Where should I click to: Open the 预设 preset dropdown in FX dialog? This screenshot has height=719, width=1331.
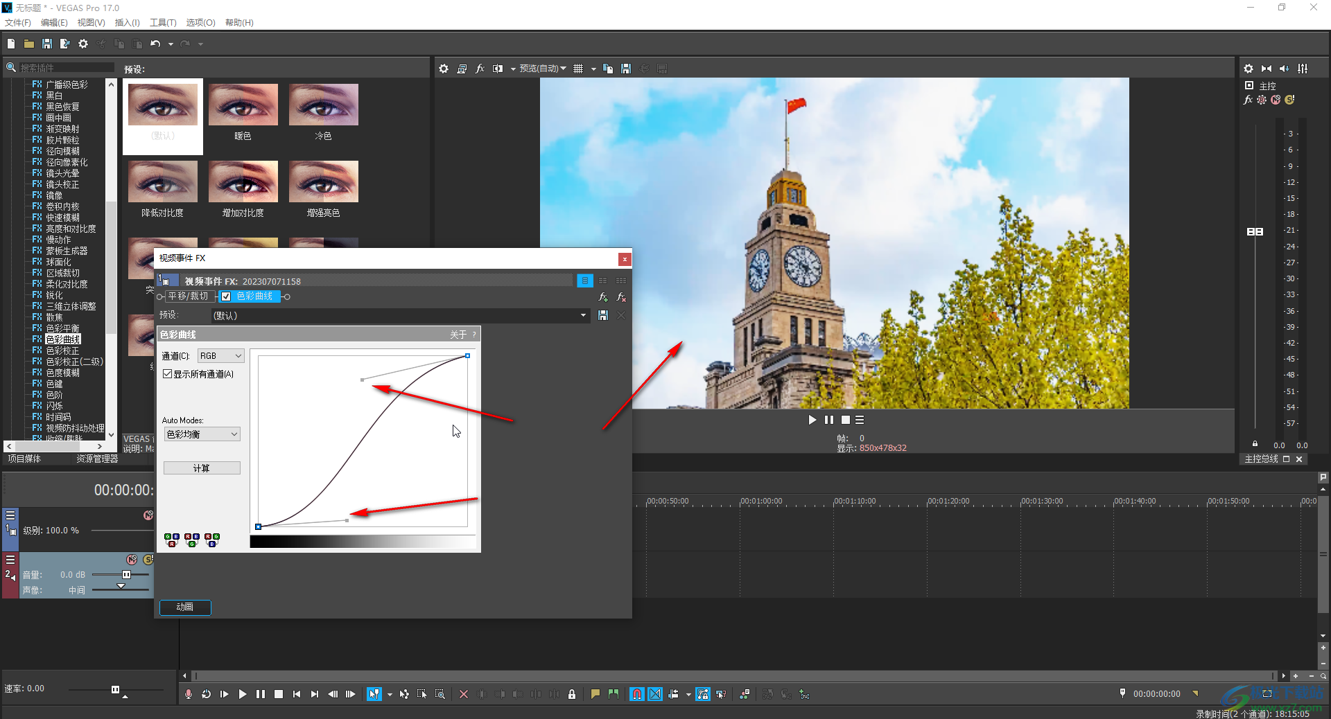point(583,315)
